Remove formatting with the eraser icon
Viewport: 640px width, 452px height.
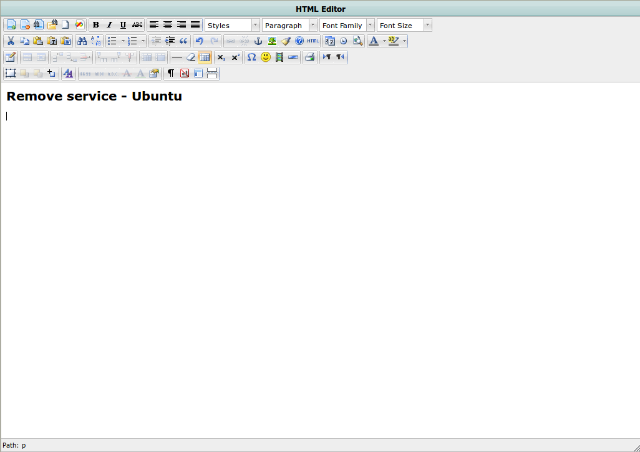tap(191, 57)
